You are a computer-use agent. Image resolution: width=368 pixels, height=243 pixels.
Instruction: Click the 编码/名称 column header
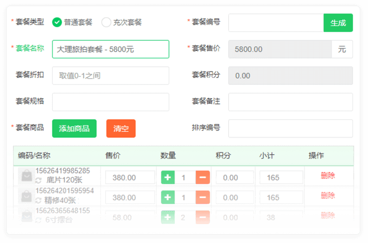click(34, 156)
